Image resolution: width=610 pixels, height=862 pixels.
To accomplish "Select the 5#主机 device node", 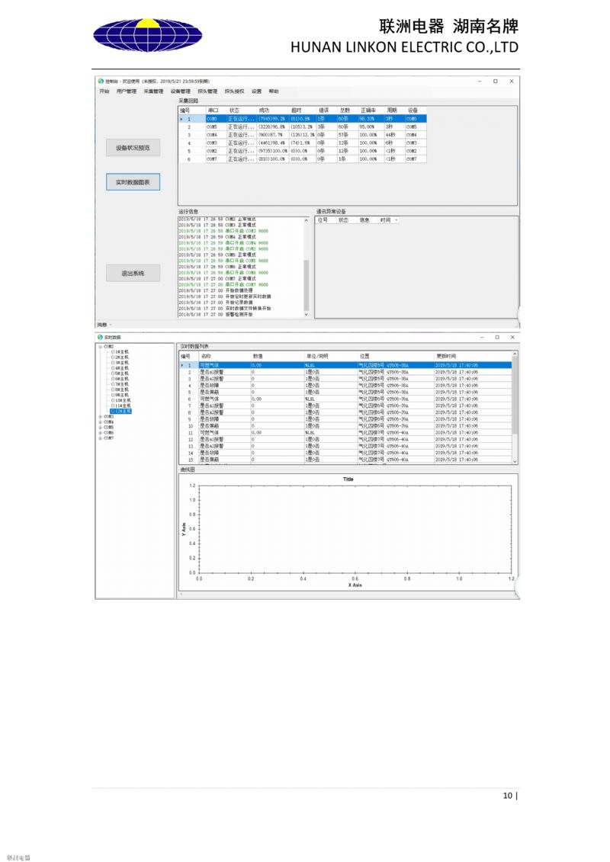I will (x=121, y=373).
